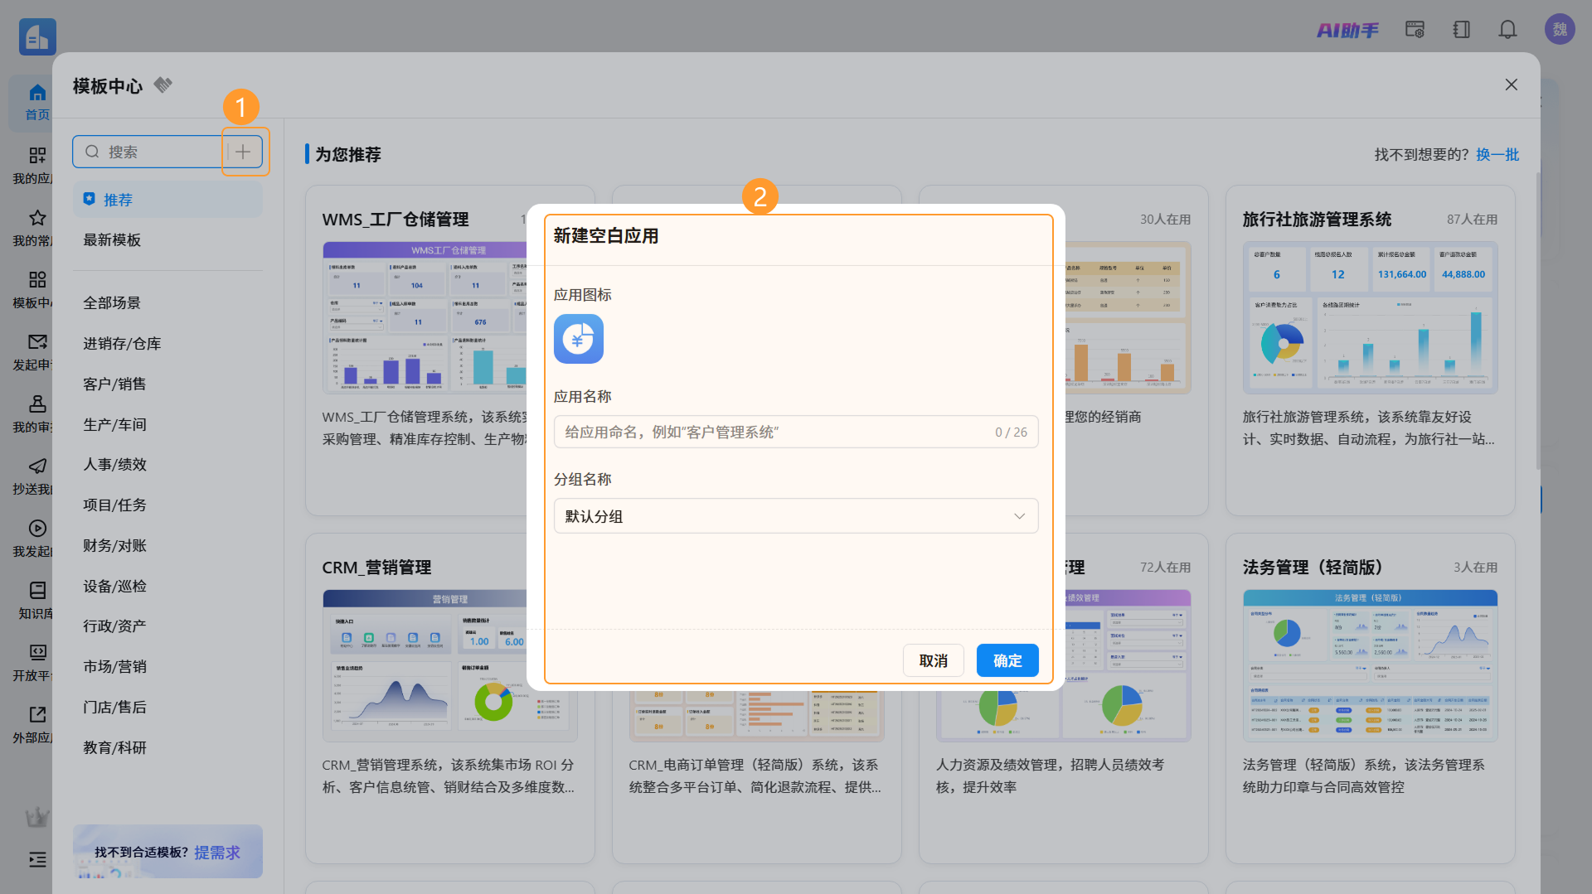The width and height of the screenshot is (1592, 894).
Task: Open the AI助手 assistant
Action: (1347, 30)
